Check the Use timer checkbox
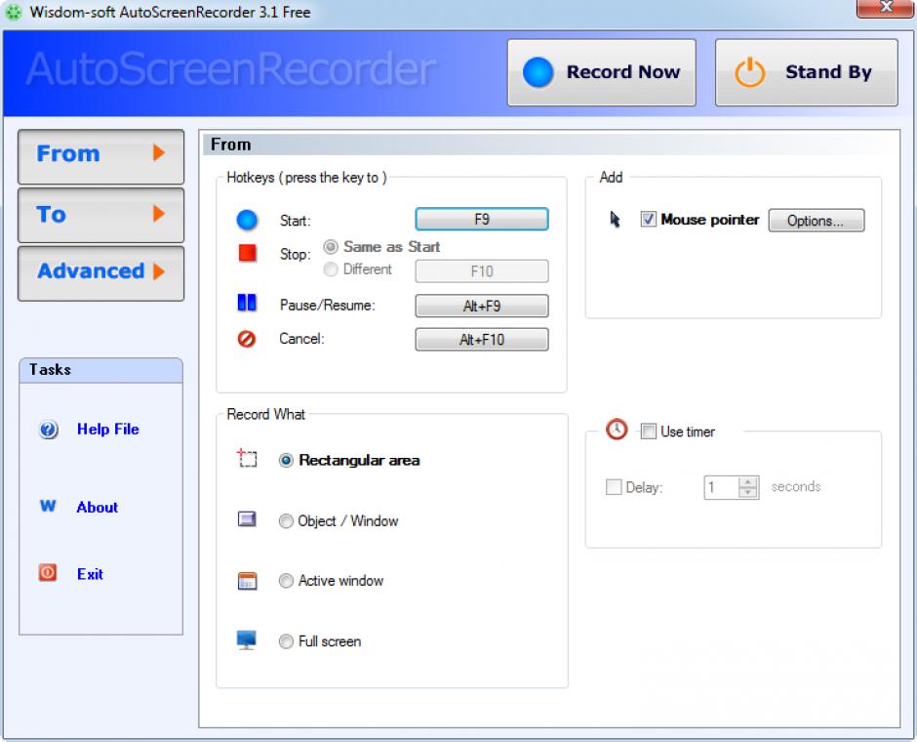This screenshot has height=742, width=917. (648, 432)
